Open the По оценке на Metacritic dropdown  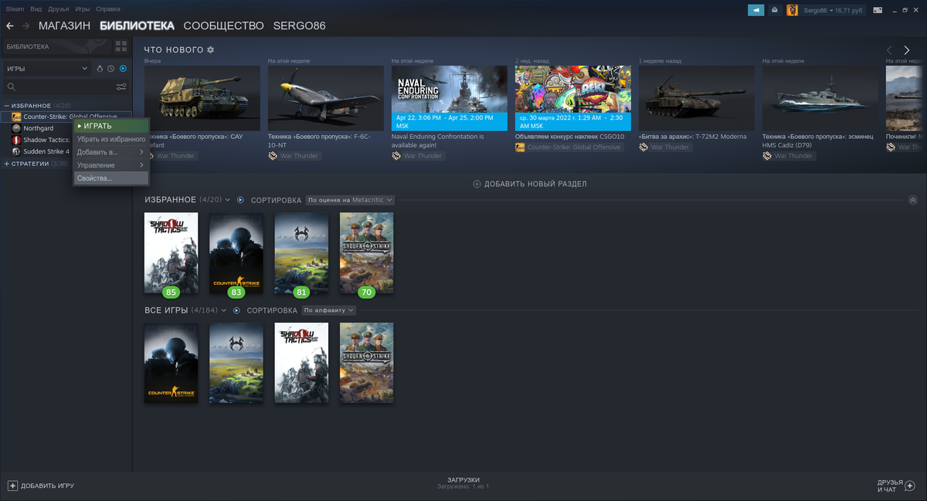(350, 200)
